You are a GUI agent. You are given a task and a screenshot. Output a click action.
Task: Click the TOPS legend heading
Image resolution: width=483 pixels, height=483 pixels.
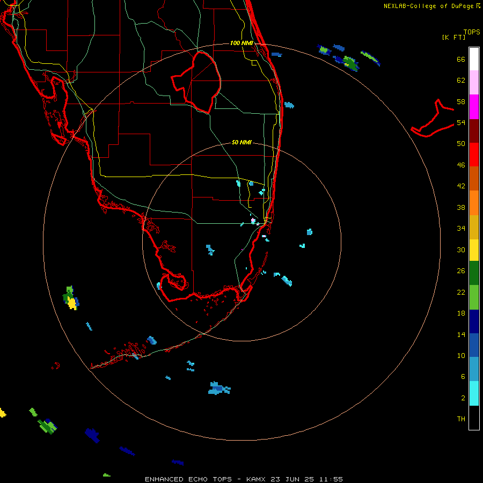(472, 32)
